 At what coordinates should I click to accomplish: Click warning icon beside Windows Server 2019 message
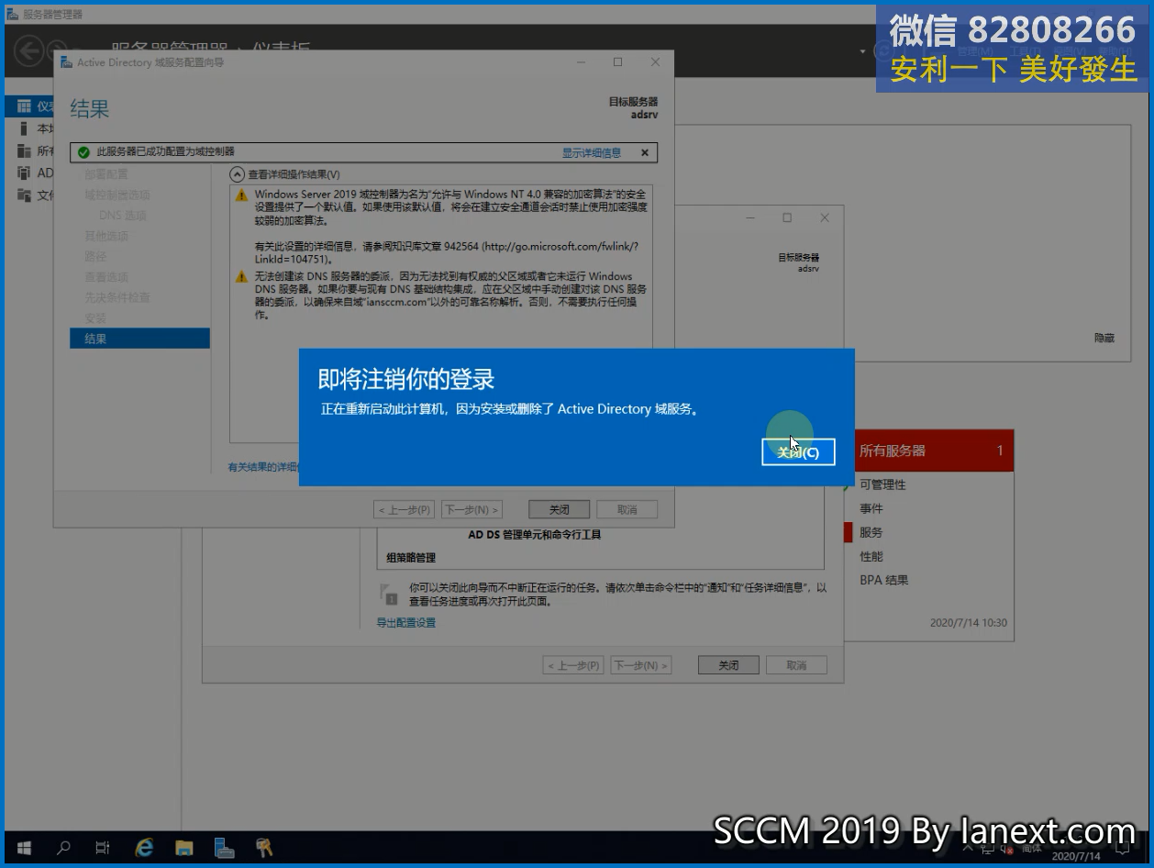tap(241, 195)
